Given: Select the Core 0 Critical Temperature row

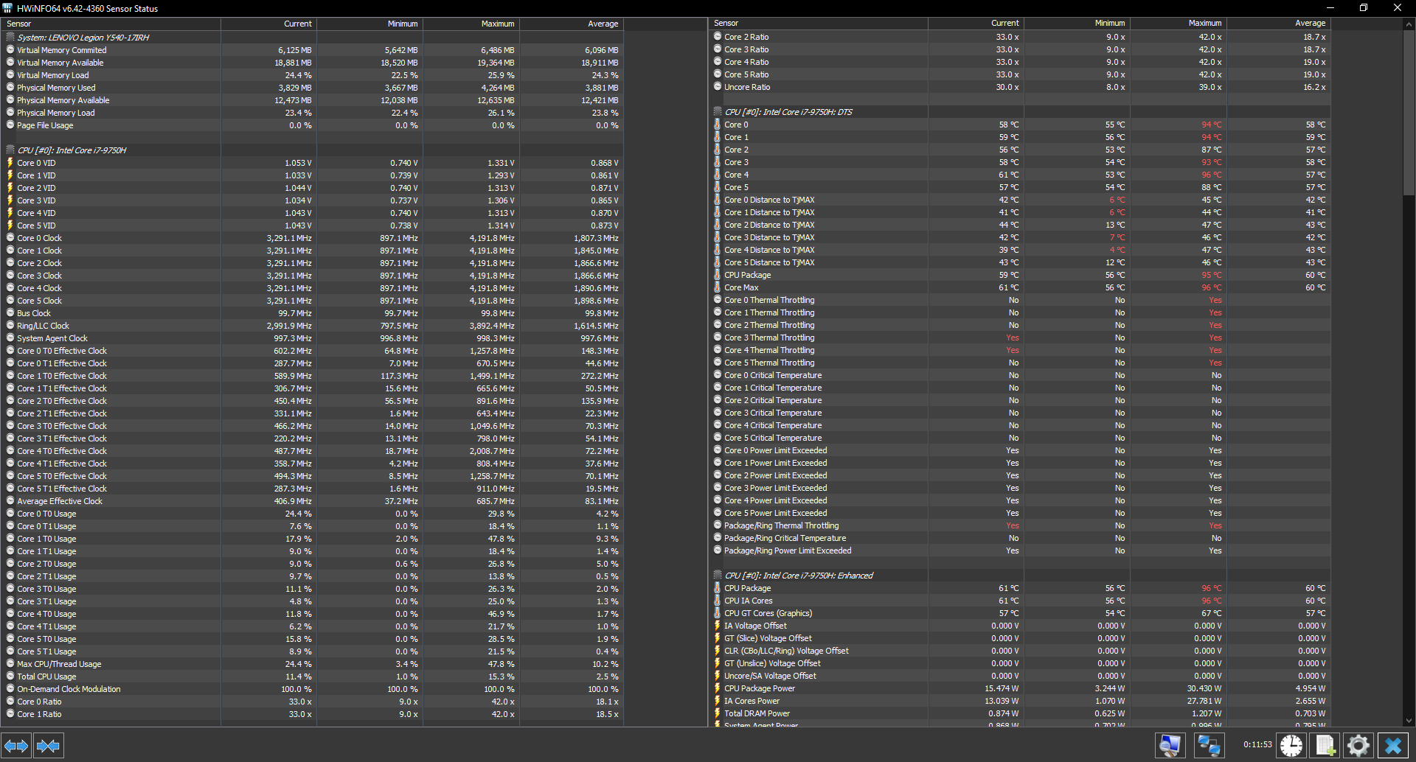Looking at the screenshot, I should point(1020,375).
